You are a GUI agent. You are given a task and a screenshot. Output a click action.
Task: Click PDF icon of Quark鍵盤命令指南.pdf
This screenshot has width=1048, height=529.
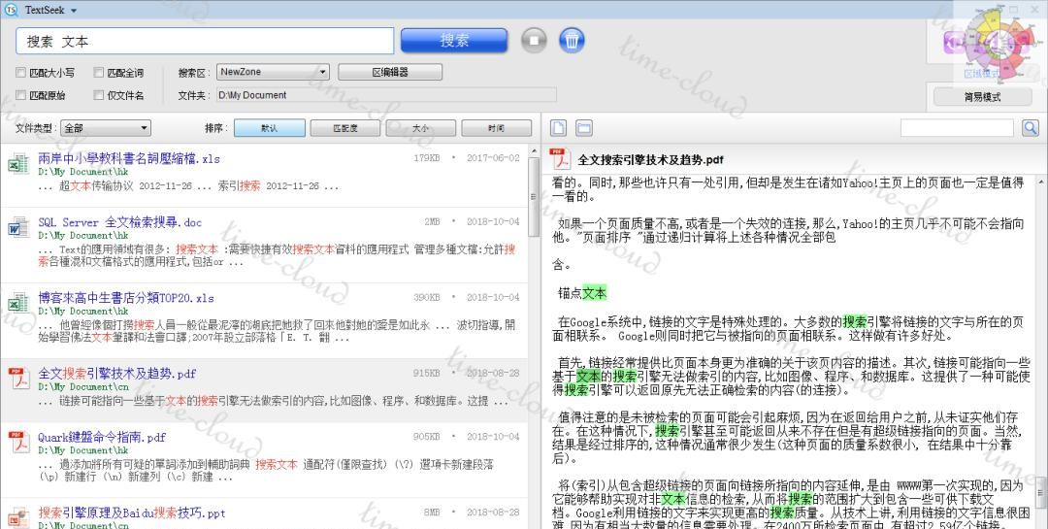[18, 442]
